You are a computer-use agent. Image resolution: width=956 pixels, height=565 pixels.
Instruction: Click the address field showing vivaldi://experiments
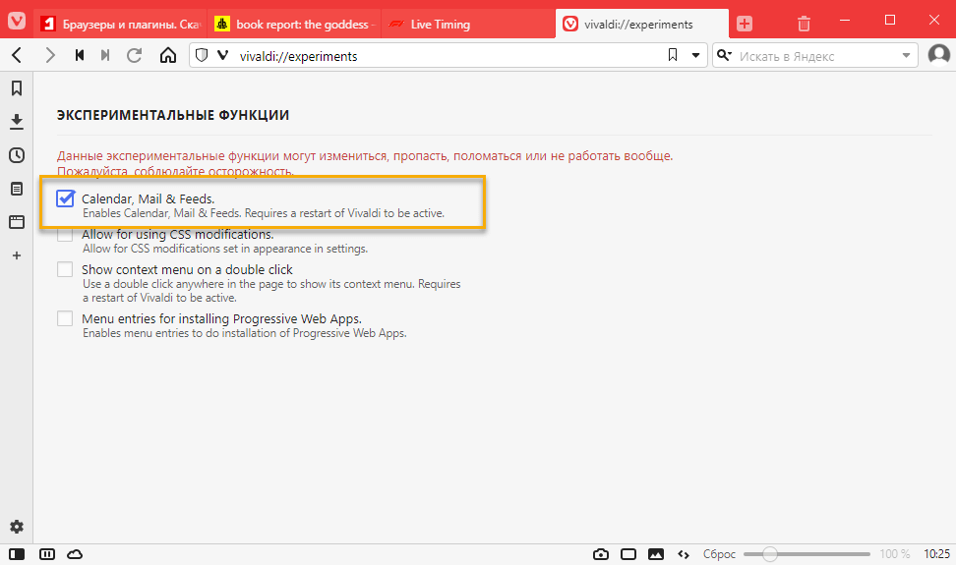click(448, 55)
